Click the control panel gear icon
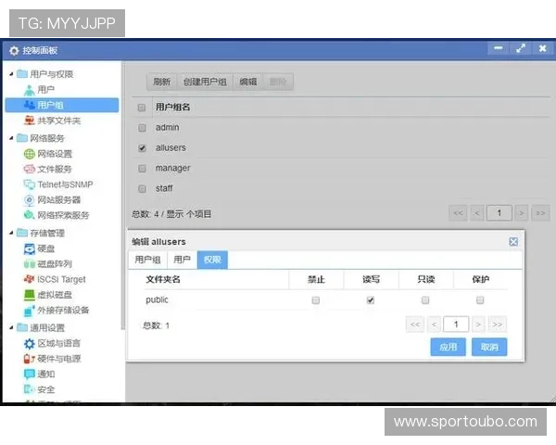The image size is (556, 445). click(x=14, y=51)
